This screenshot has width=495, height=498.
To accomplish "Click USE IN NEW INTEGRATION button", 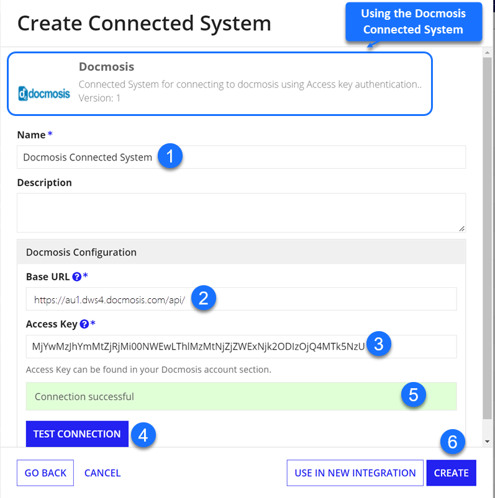I will click(x=355, y=473).
